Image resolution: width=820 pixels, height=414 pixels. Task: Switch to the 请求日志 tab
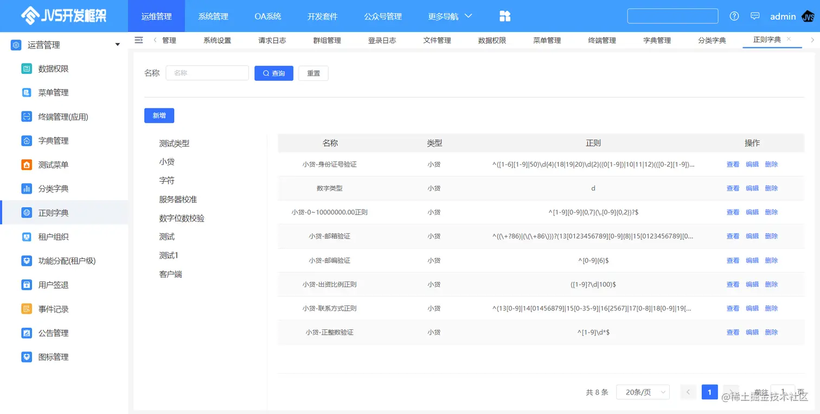tap(272, 40)
